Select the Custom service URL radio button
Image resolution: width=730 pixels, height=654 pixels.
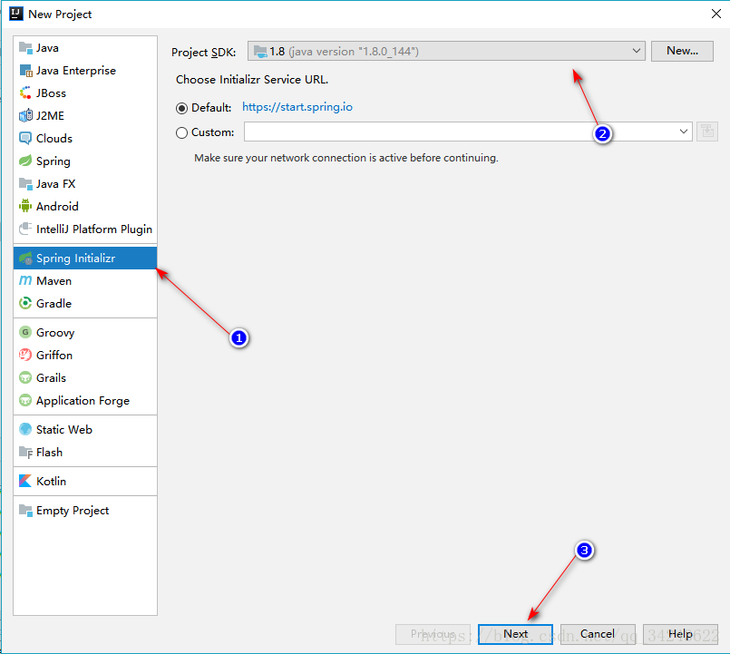(x=181, y=132)
